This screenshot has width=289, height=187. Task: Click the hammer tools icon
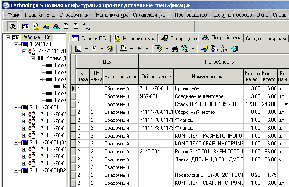[x=184, y=48]
